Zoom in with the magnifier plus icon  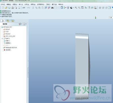point(76,8)
